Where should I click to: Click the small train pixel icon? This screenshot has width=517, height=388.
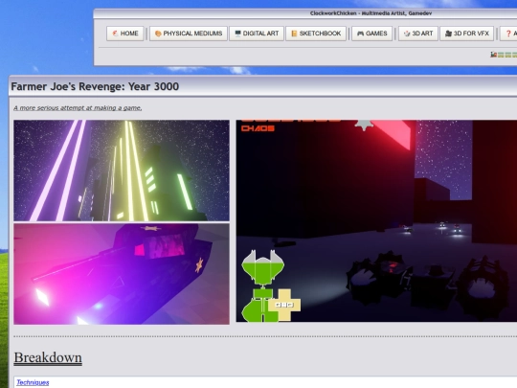pos(493,55)
